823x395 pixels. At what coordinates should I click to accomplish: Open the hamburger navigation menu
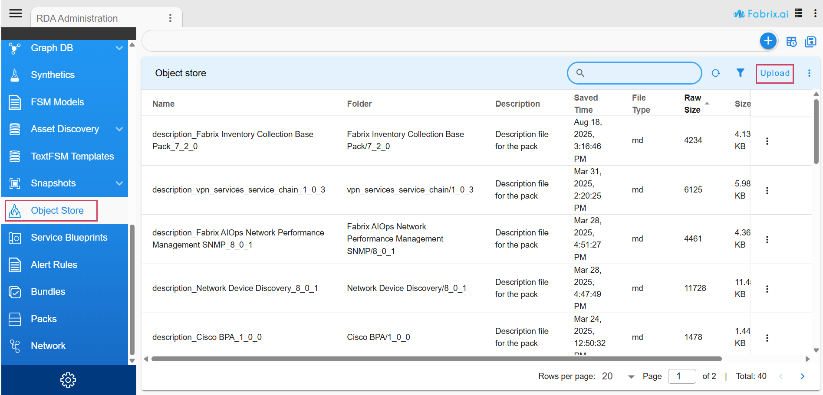16,13
